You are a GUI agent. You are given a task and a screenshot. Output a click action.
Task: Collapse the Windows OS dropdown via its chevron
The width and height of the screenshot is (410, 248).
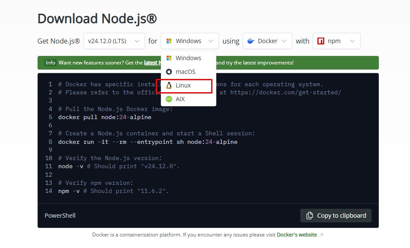click(x=210, y=41)
